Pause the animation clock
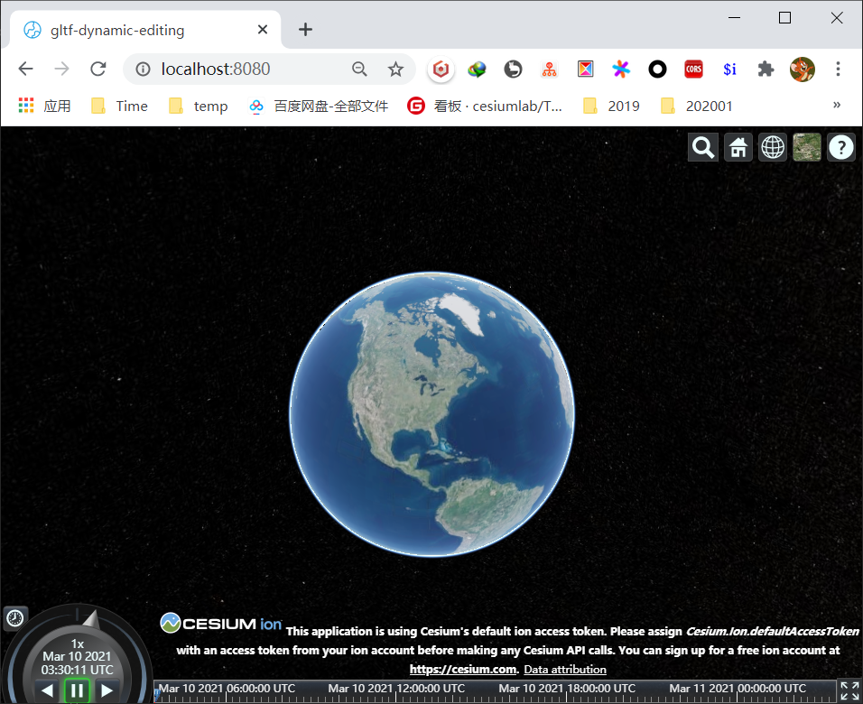Viewport: 863px width, 704px height. point(77,690)
